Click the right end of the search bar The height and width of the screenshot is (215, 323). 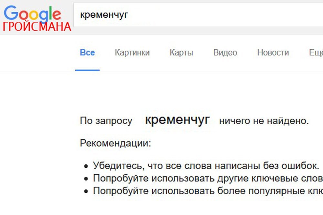[x=315, y=14]
